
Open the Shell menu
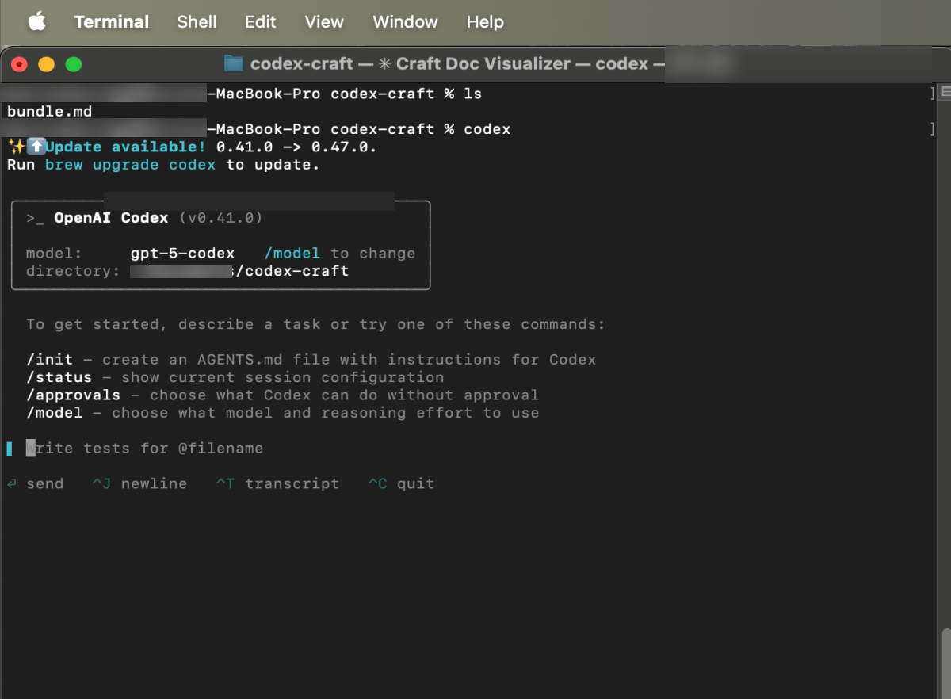click(196, 21)
